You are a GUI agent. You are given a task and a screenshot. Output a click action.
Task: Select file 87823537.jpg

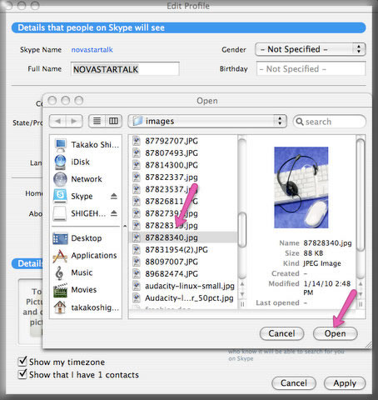click(183, 189)
